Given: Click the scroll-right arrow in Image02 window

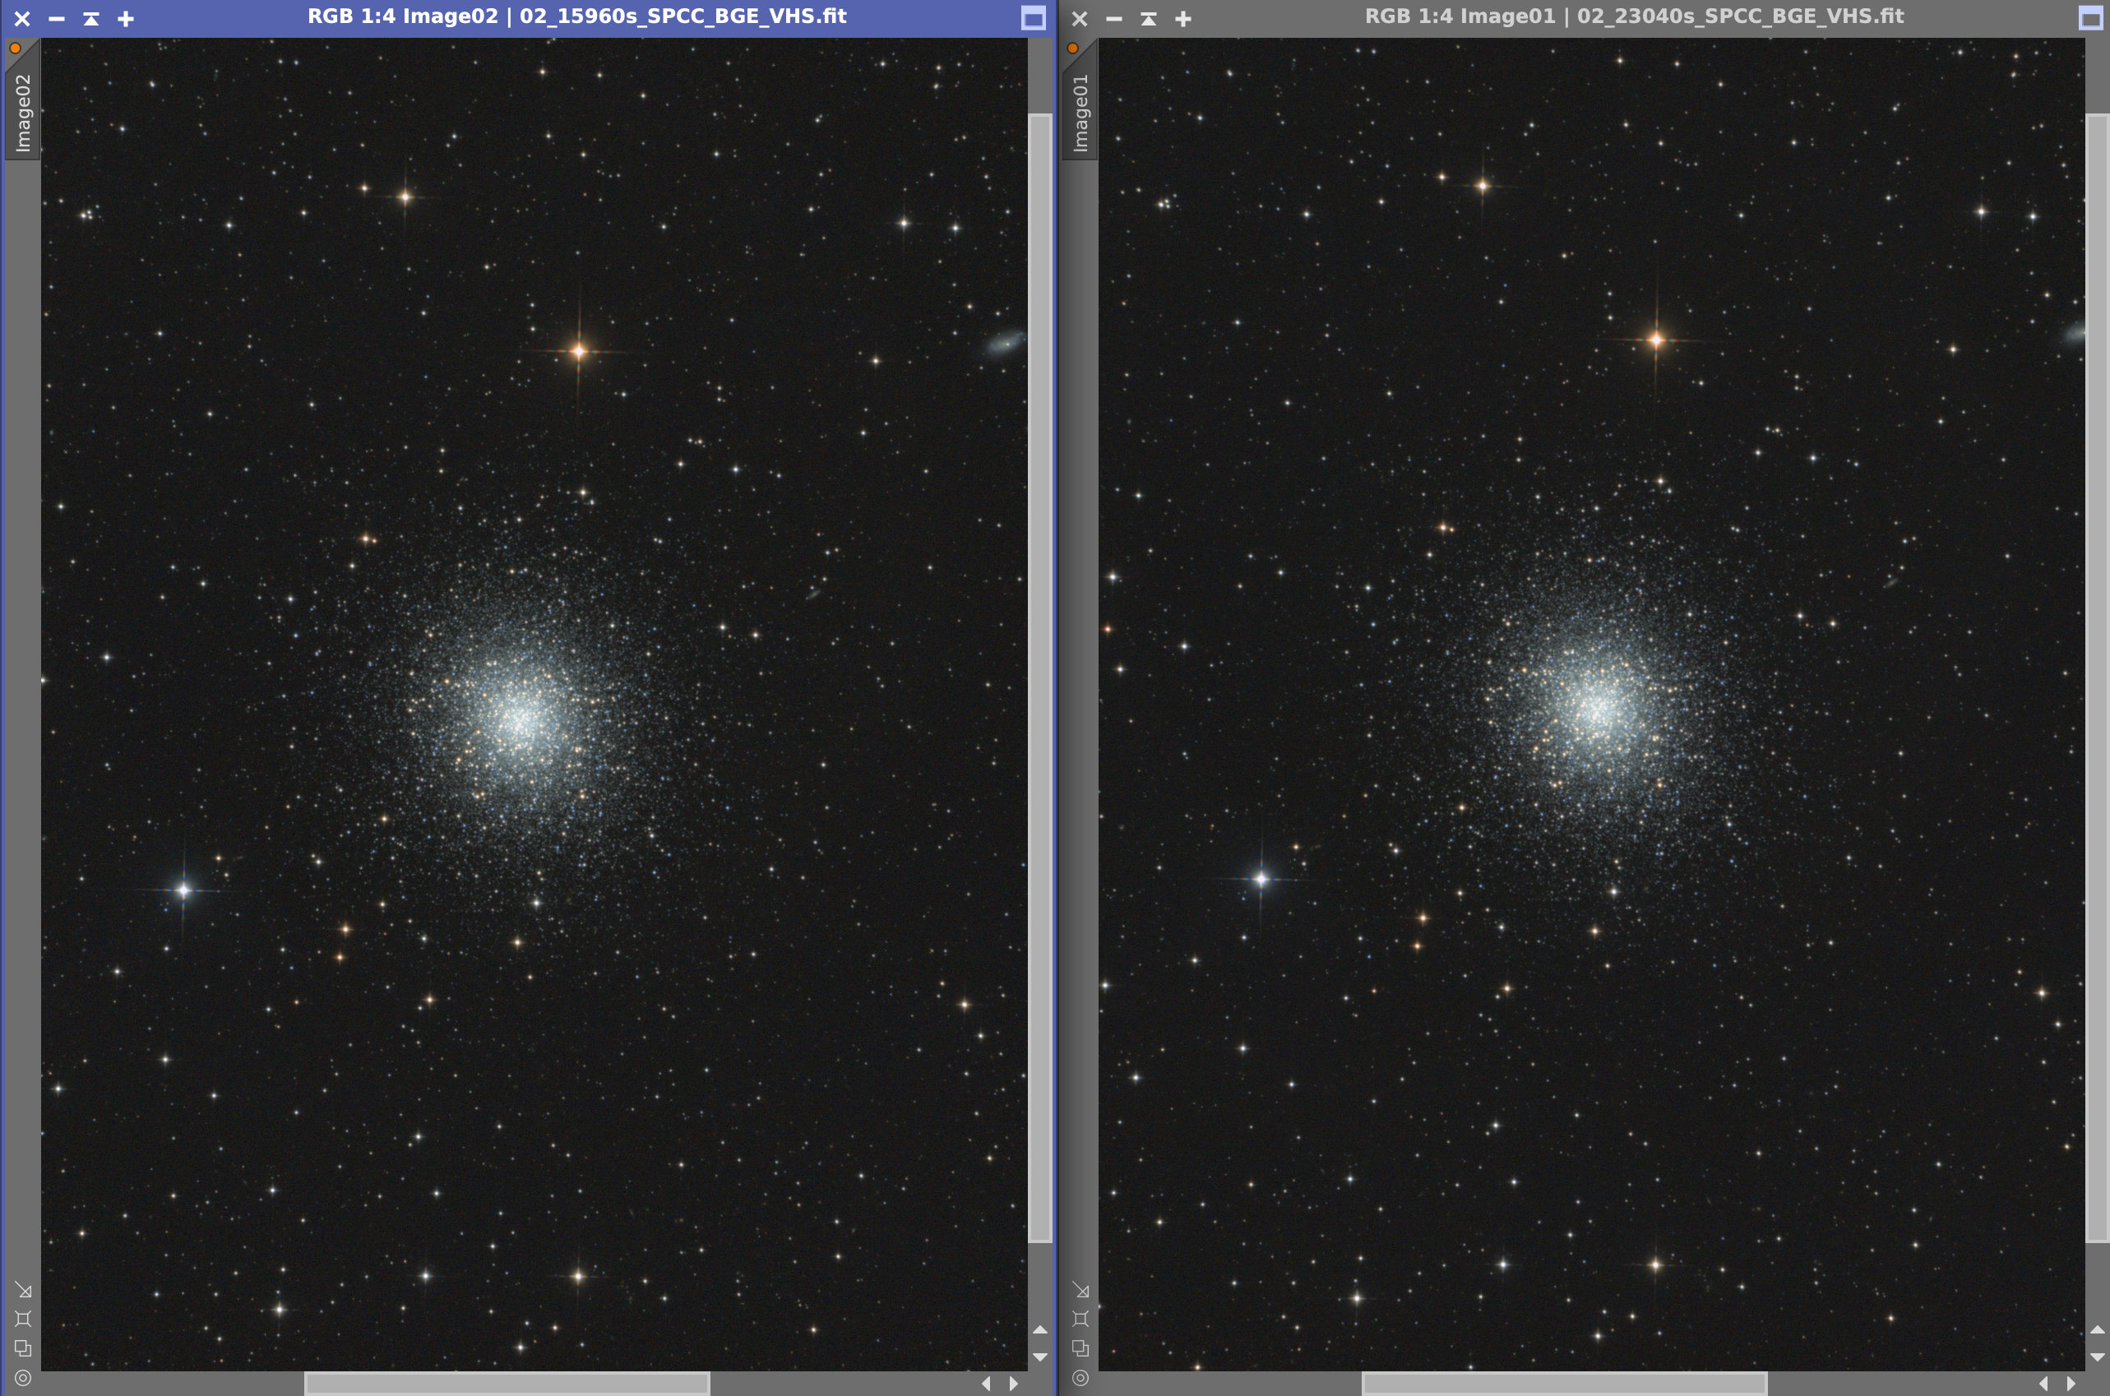Looking at the screenshot, I should pos(1013,1384).
